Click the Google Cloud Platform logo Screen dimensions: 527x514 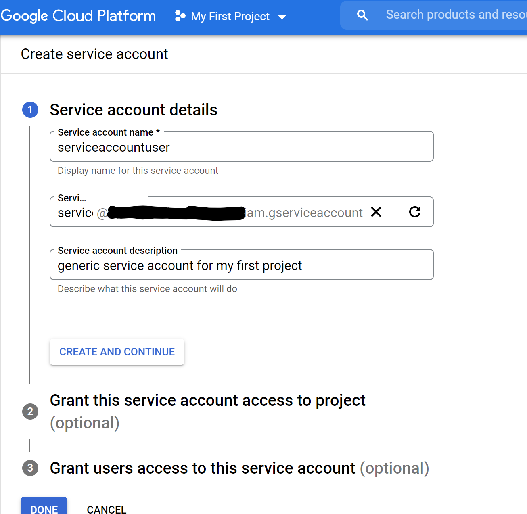coord(78,16)
